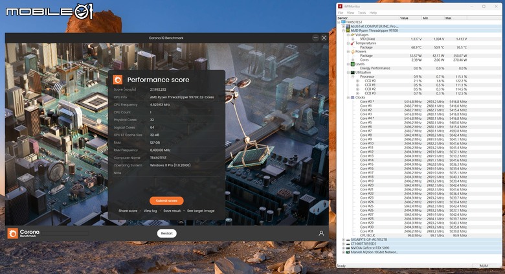
Task: Expand the Marvell AQtion 10Gbit Network node
Action: click(343, 252)
